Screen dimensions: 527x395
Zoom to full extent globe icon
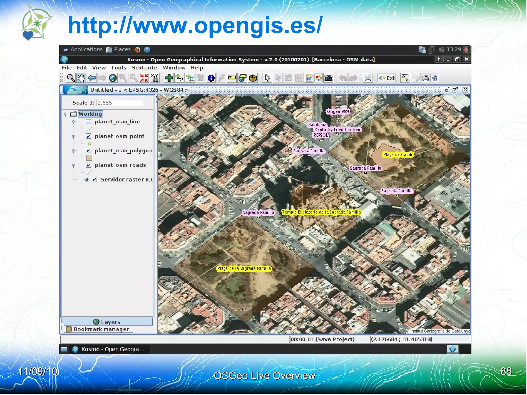(113, 78)
